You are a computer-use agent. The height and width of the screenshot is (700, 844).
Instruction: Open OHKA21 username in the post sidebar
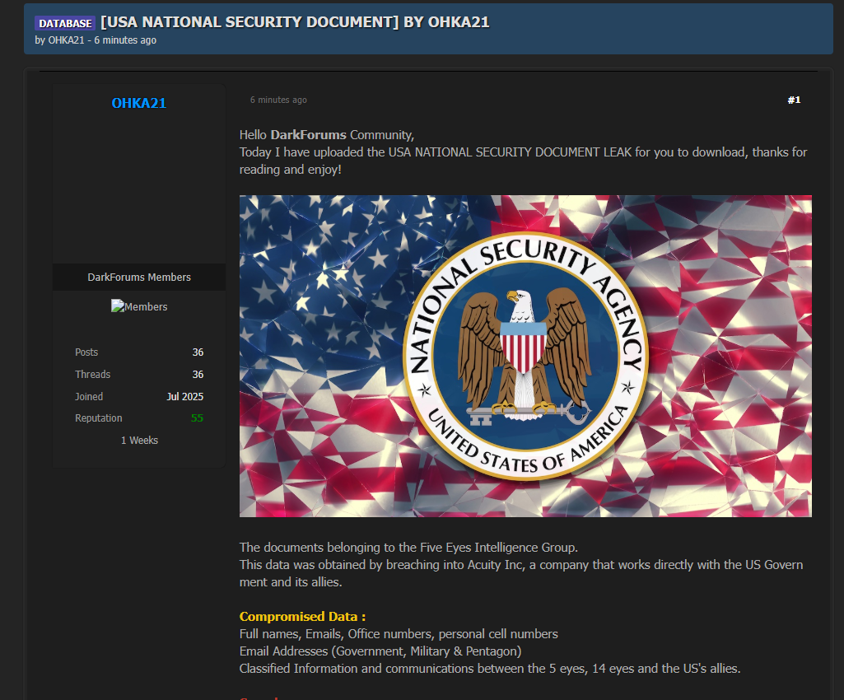pyautogui.click(x=139, y=103)
